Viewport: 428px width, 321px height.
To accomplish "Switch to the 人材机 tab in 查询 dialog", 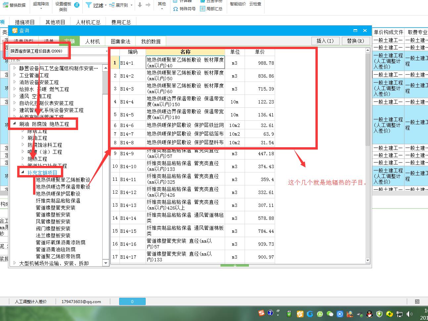I will point(92,41).
